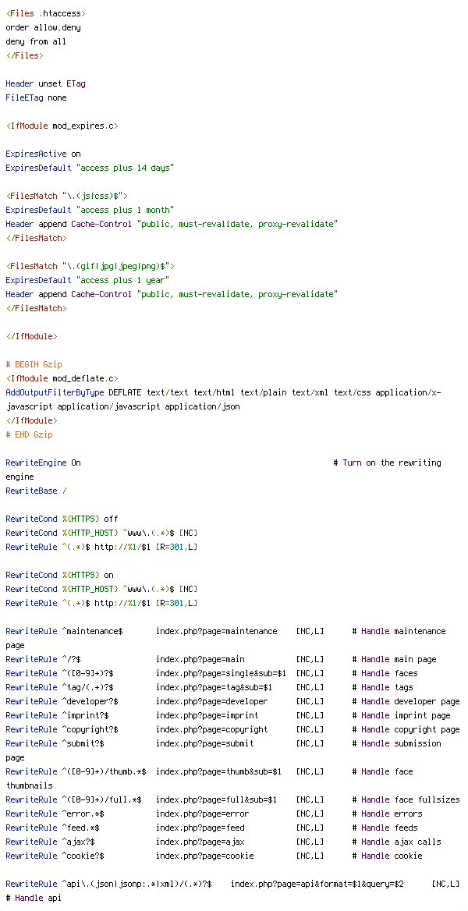
Task: Click the 'ExpiresActive on' line
Action: coord(43,154)
